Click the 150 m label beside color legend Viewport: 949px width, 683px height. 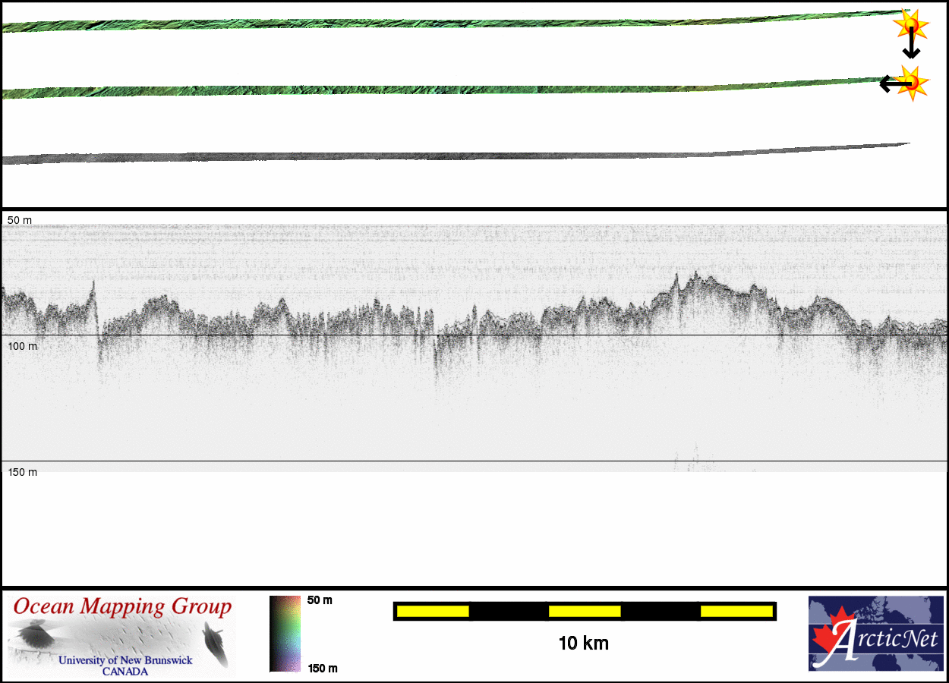322,668
